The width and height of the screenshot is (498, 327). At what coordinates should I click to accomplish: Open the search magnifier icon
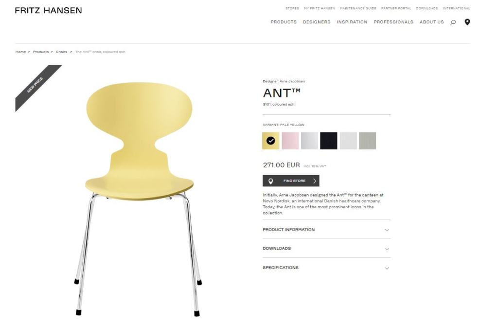click(453, 22)
